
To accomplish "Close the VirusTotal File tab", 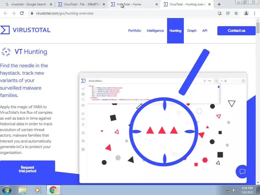I will [x=104, y=5].
